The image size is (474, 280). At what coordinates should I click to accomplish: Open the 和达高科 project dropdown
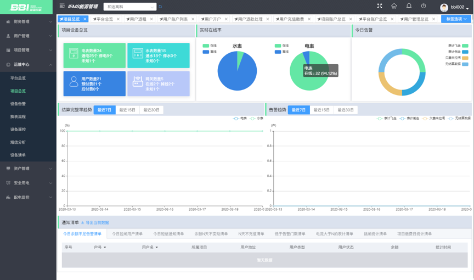click(130, 7)
